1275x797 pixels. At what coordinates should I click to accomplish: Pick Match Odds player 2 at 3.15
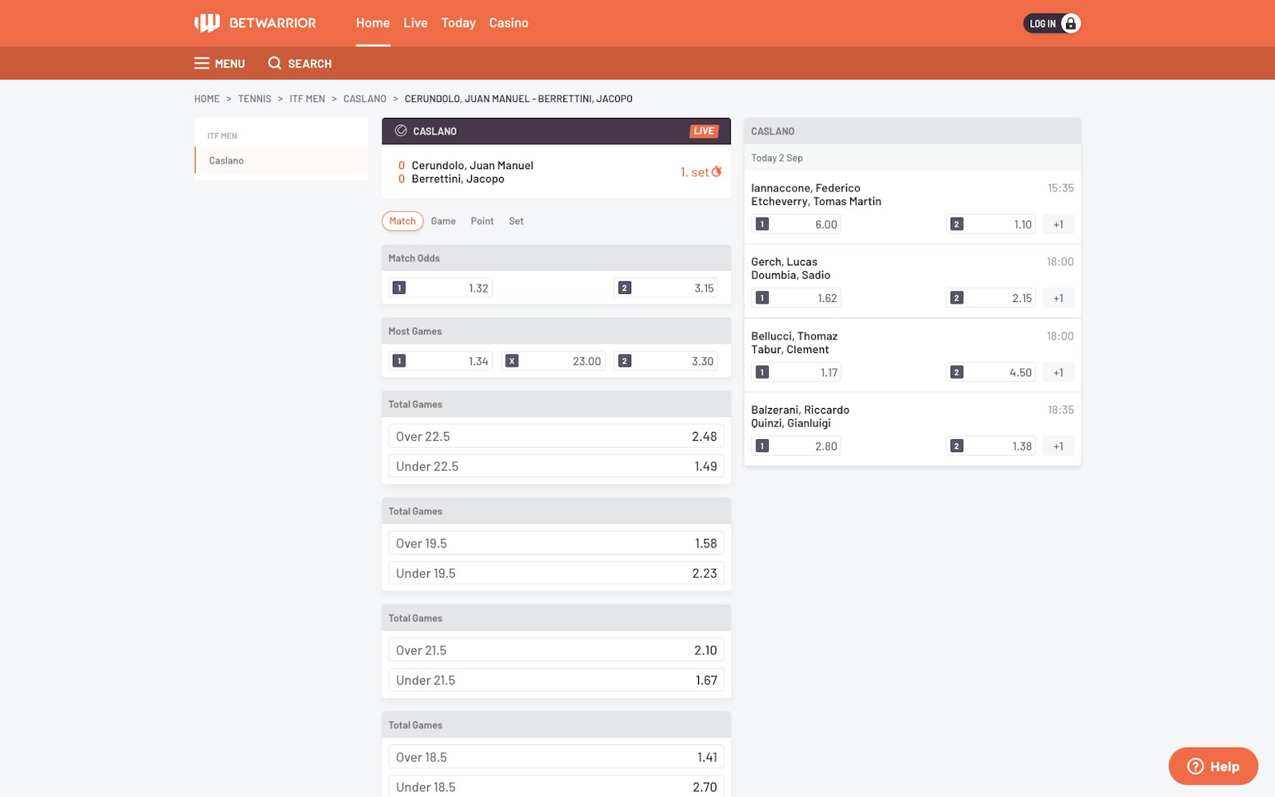click(666, 288)
